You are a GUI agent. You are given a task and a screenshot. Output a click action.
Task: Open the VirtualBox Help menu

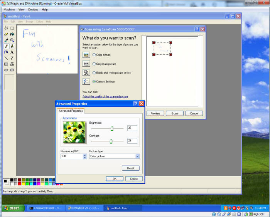(x=45, y=10)
